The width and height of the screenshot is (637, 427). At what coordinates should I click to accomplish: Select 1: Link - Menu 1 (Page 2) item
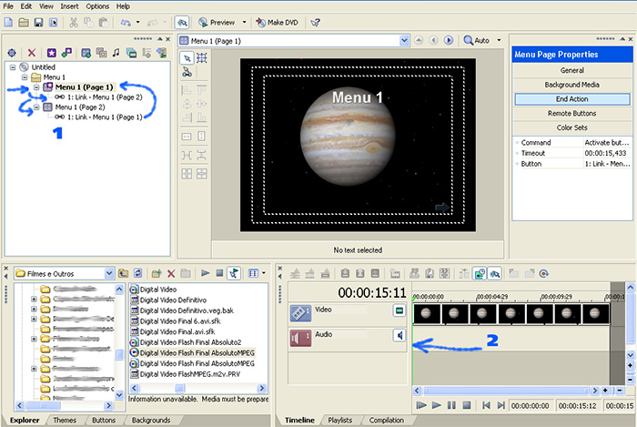[x=105, y=97]
